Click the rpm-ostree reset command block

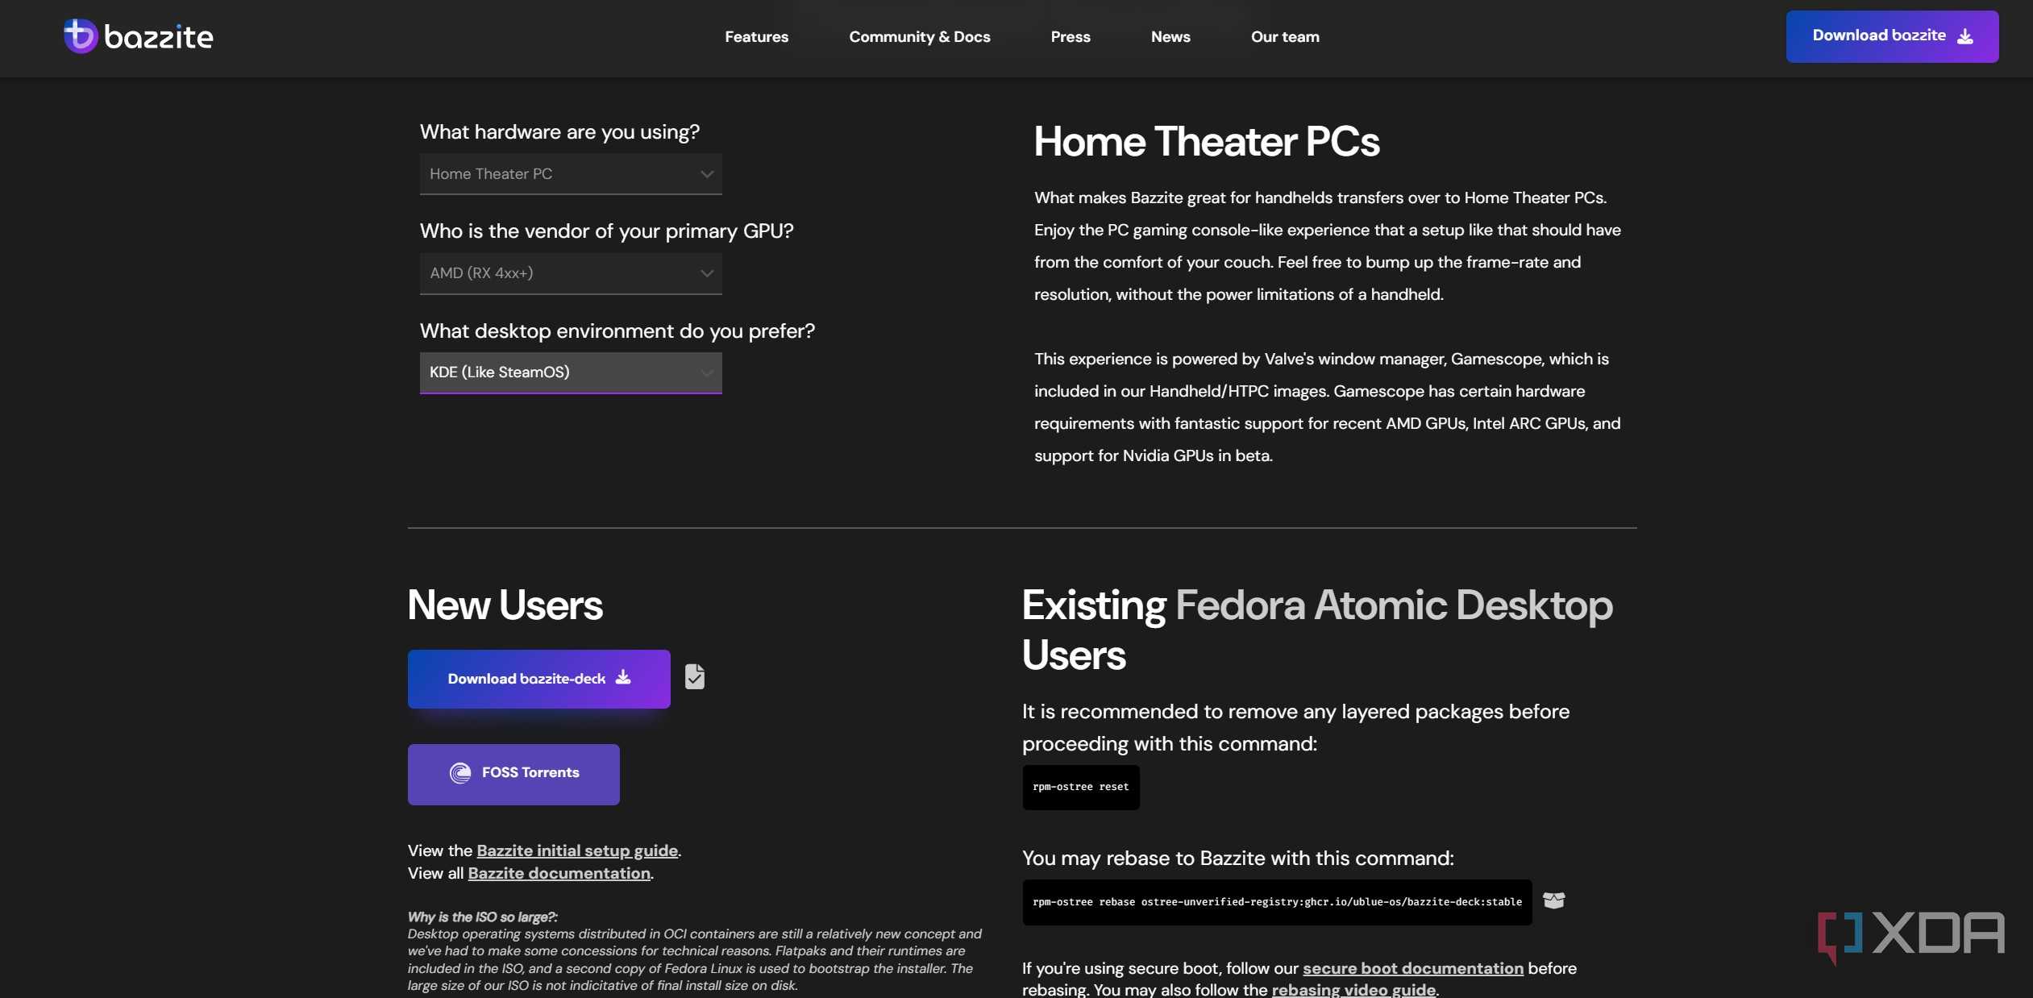pos(1080,787)
